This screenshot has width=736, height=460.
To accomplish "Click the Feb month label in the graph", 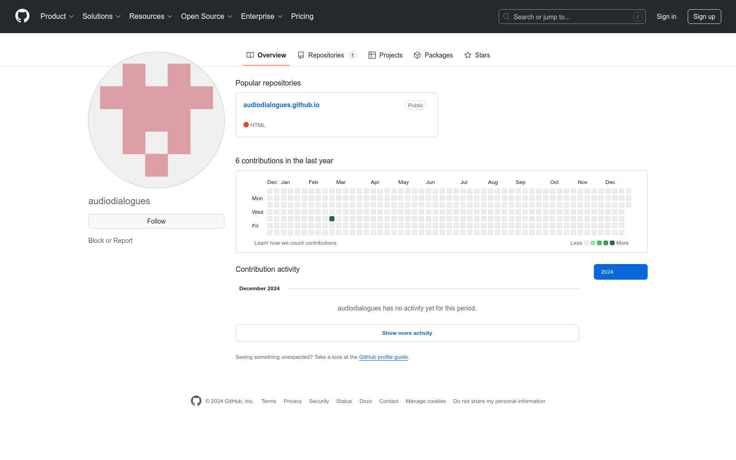I will tap(313, 182).
